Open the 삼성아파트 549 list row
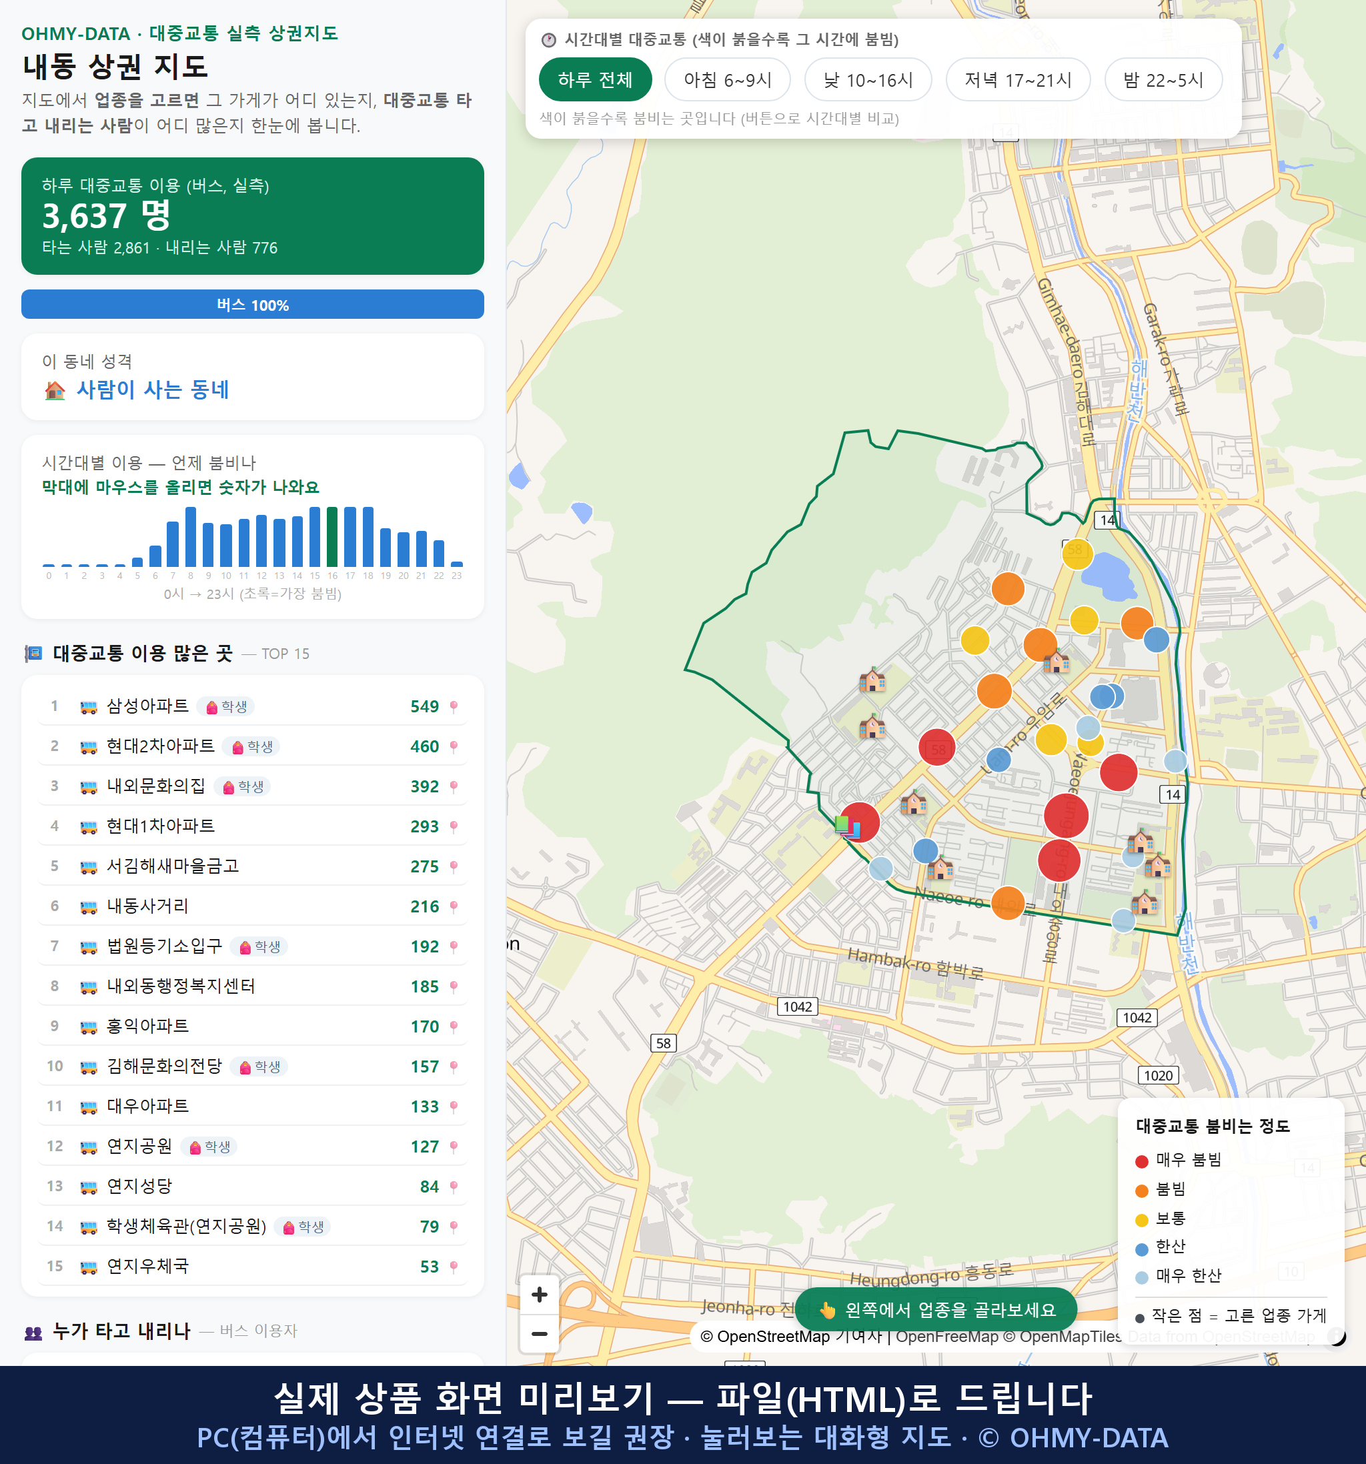This screenshot has height=1464, width=1366. click(253, 707)
